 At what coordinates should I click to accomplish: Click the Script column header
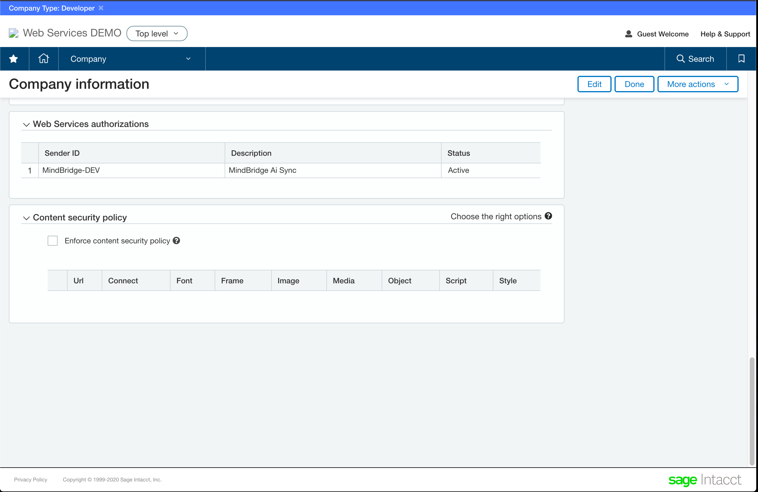pos(466,281)
